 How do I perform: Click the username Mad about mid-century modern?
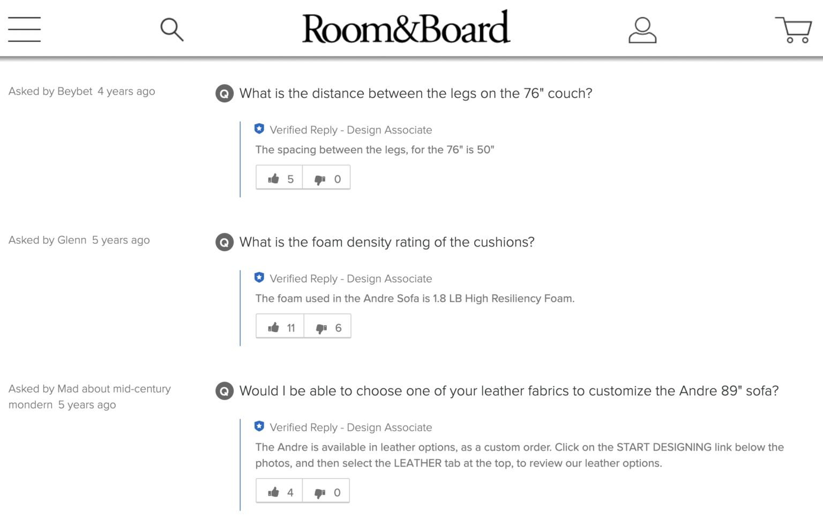[x=89, y=396]
